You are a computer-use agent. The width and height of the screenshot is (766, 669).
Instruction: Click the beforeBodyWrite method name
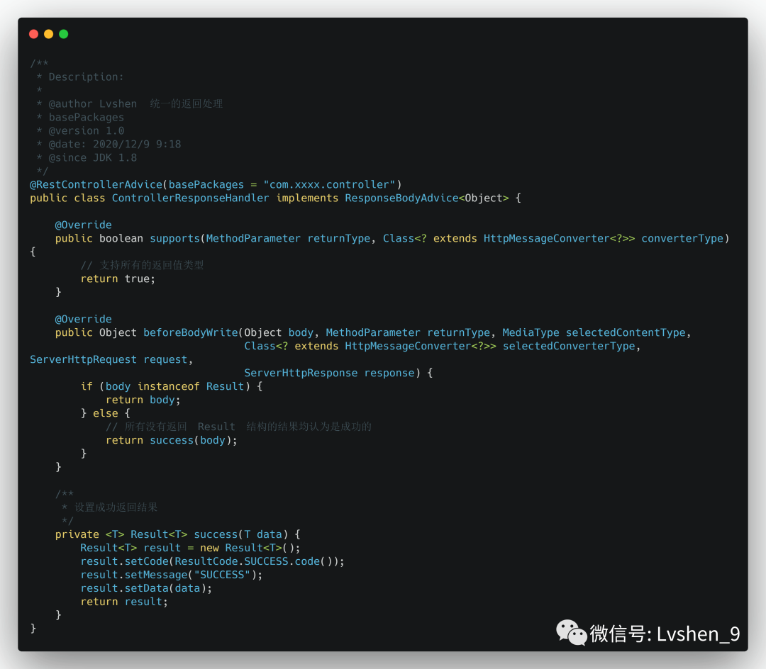pos(190,332)
